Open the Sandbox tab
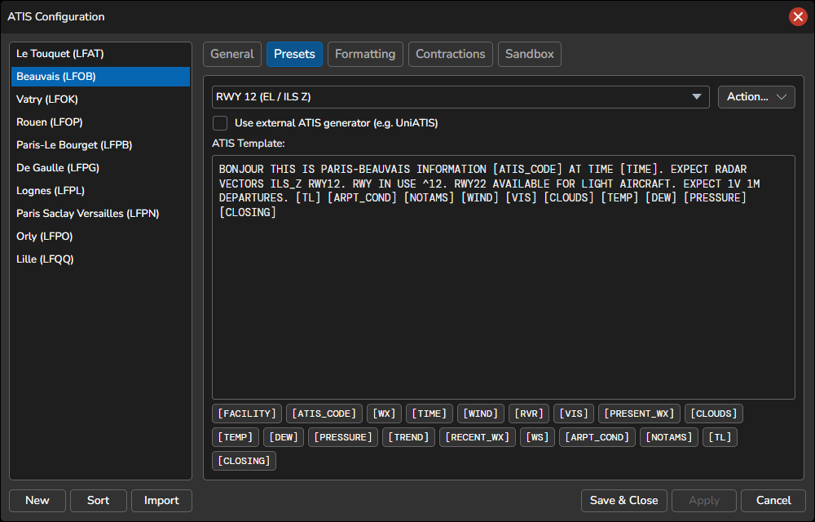This screenshot has width=815, height=522. tap(530, 54)
